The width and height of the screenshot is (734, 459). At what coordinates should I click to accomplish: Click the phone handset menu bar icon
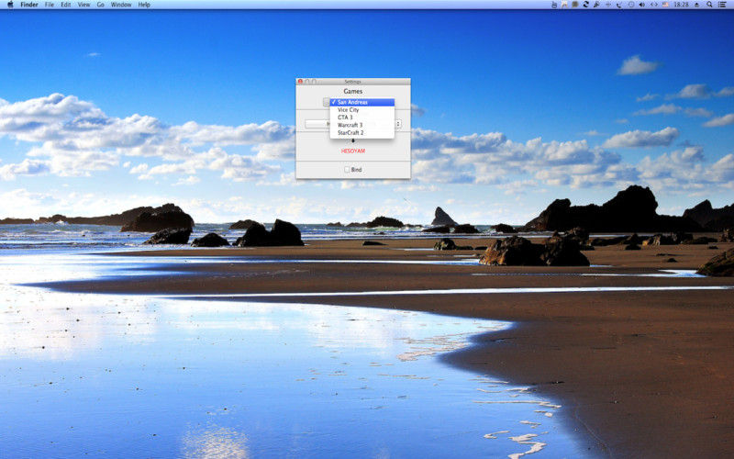point(618,5)
